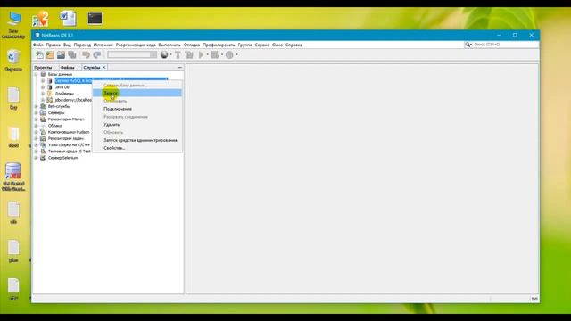Viewport: 571px width, 321px height.
Task: Select the Облако node icon
Action: point(43,126)
